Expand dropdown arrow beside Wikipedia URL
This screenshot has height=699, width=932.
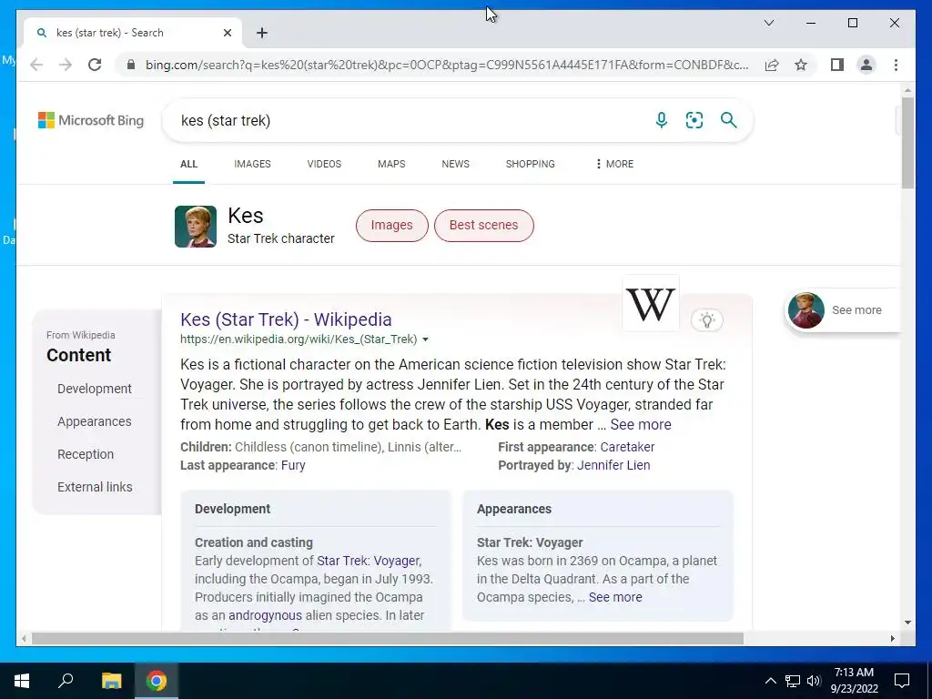pyautogui.click(x=425, y=339)
